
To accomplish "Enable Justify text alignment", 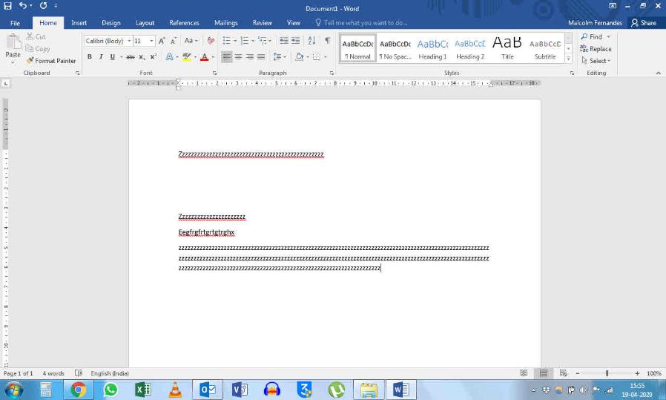I will point(261,56).
